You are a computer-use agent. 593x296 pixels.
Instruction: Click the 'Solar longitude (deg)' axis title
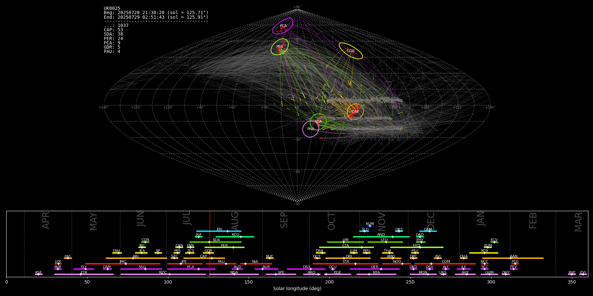click(297, 288)
